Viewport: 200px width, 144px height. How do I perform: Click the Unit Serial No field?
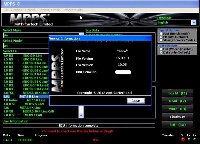pos(123,72)
